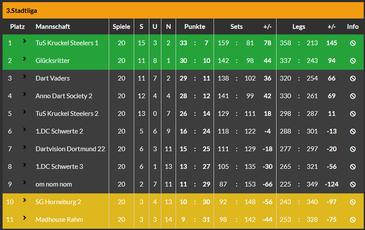This screenshot has height=230, width=365.
Task: Expand the TuS Kruckel Steelers 1 row
Action: coord(25,41)
